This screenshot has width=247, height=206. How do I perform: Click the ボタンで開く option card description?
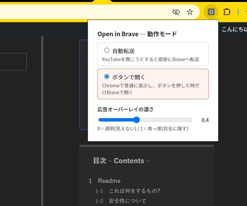click(151, 89)
